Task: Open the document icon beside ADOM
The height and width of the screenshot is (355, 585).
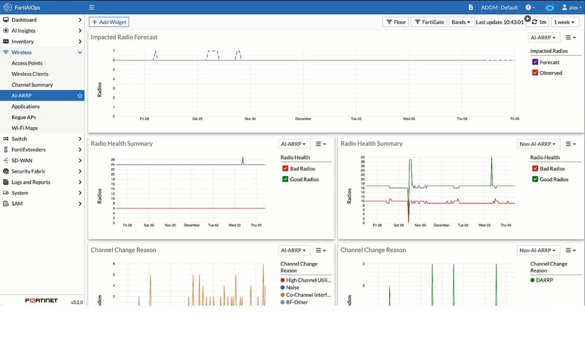Action: [x=471, y=7]
